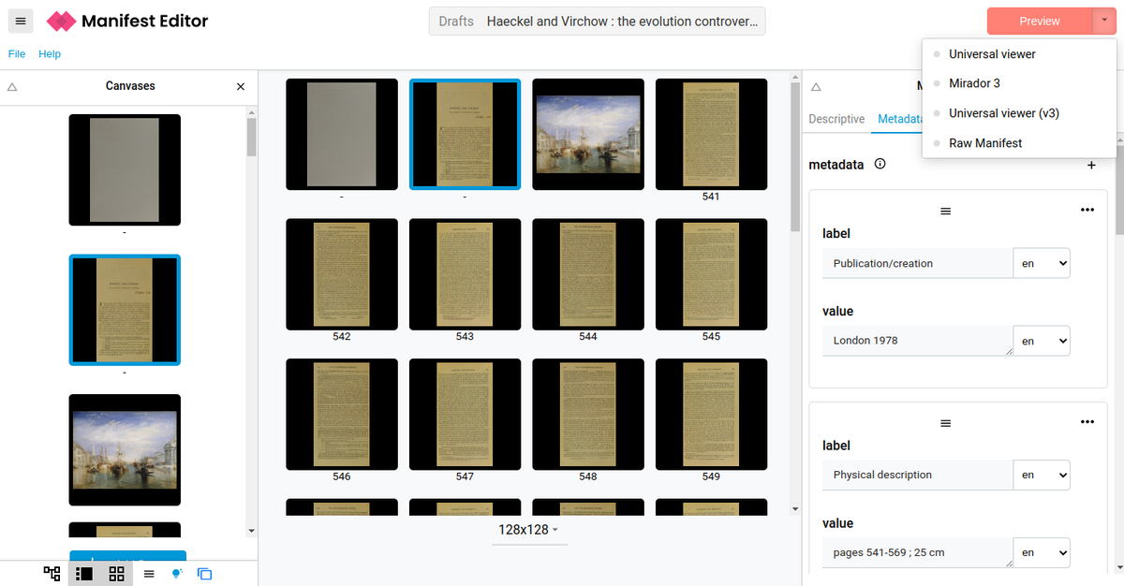Click the Preview button
Image resolution: width=1124 pixels, height=586 pixels.
1039,21
